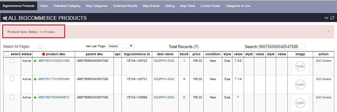Viewport: 337px width, 112px height.
Task: Switch to Map Fields tab
Action: click(x=188, y=6)
